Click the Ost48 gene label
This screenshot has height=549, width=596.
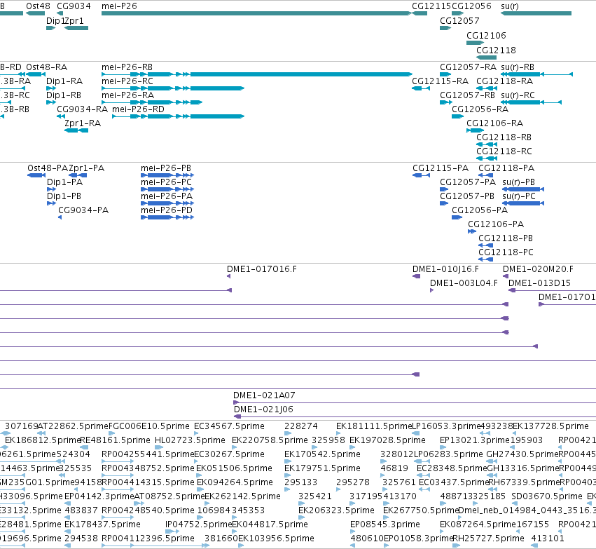pyautogui.click(x=38, y=6)
